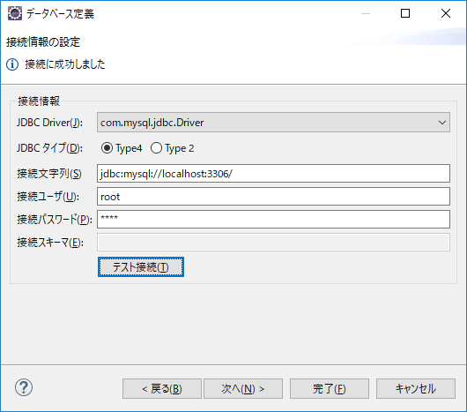Click into the 接続ユーザ field containing root
Image resolution: width=467 pixels, height=412 pixels.
point(273,196)
